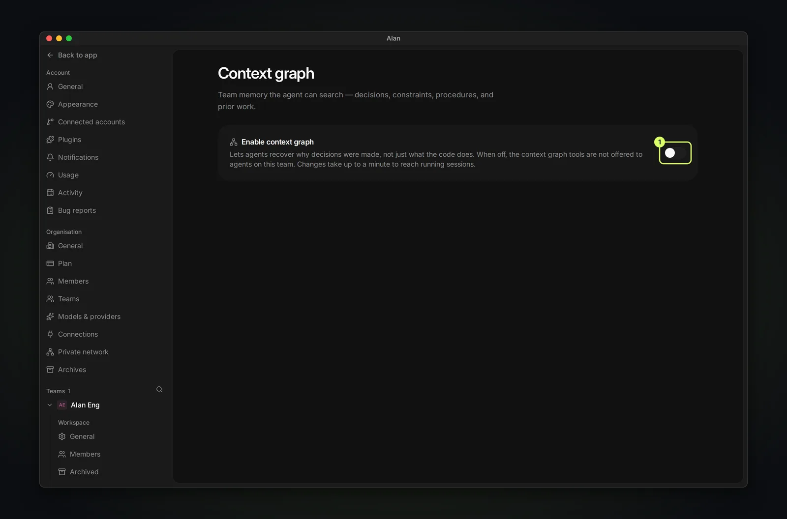The height and width of the screenshot is (519, 787).
Task: Click the sparkle icon beside Models & providers
Action: 50,317
